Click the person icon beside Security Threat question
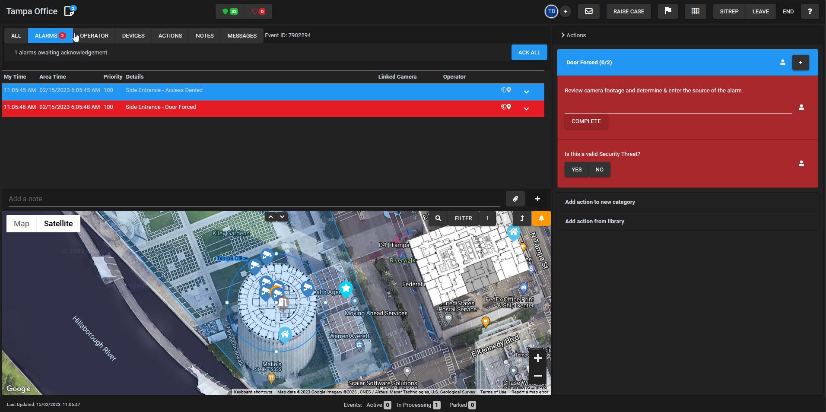The width and height of the screenshot is (826, 412). click(x=801, y=163)
